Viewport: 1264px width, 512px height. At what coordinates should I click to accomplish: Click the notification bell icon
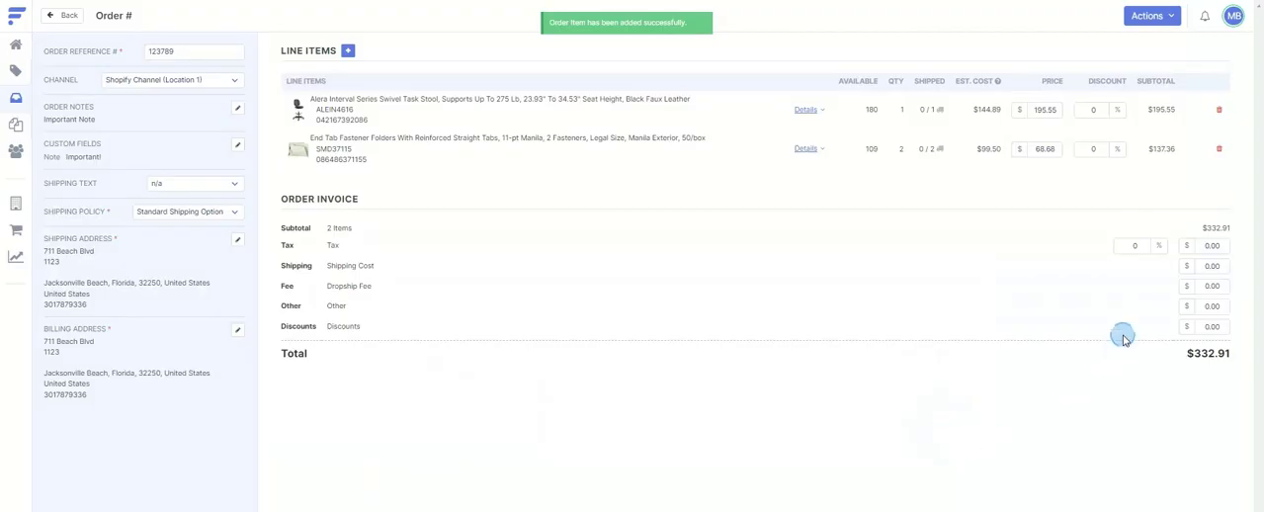1205,16
